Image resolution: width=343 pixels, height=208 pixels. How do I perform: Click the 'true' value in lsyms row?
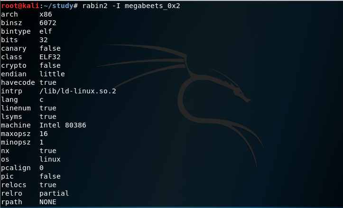(x=48, y=117)
